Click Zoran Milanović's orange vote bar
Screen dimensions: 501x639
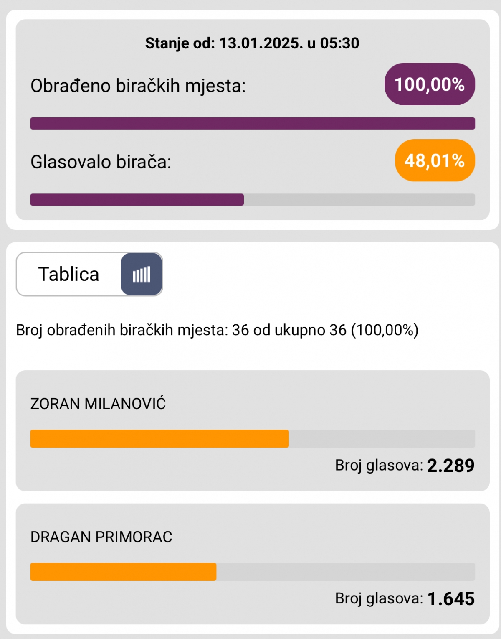159,439
